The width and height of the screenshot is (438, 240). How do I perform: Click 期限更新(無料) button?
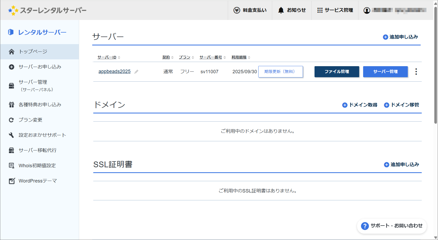281,72
